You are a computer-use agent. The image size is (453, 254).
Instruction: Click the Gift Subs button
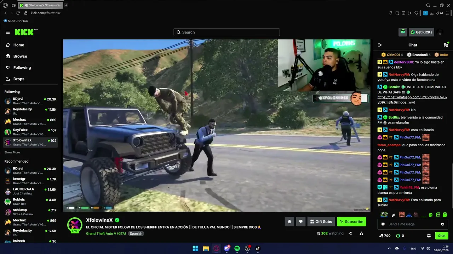click(x=321, y=222)
